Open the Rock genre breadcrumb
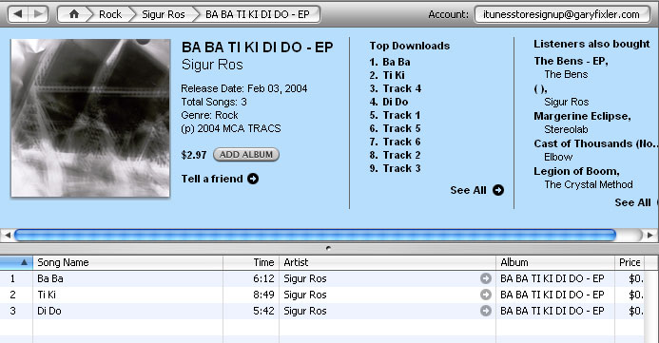The height and width of the screenshot is (343, 659). click(110, 14)
